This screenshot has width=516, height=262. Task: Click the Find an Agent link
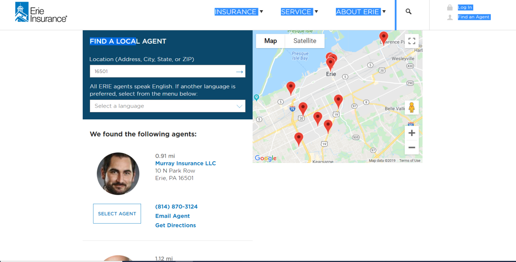[474, 17]
